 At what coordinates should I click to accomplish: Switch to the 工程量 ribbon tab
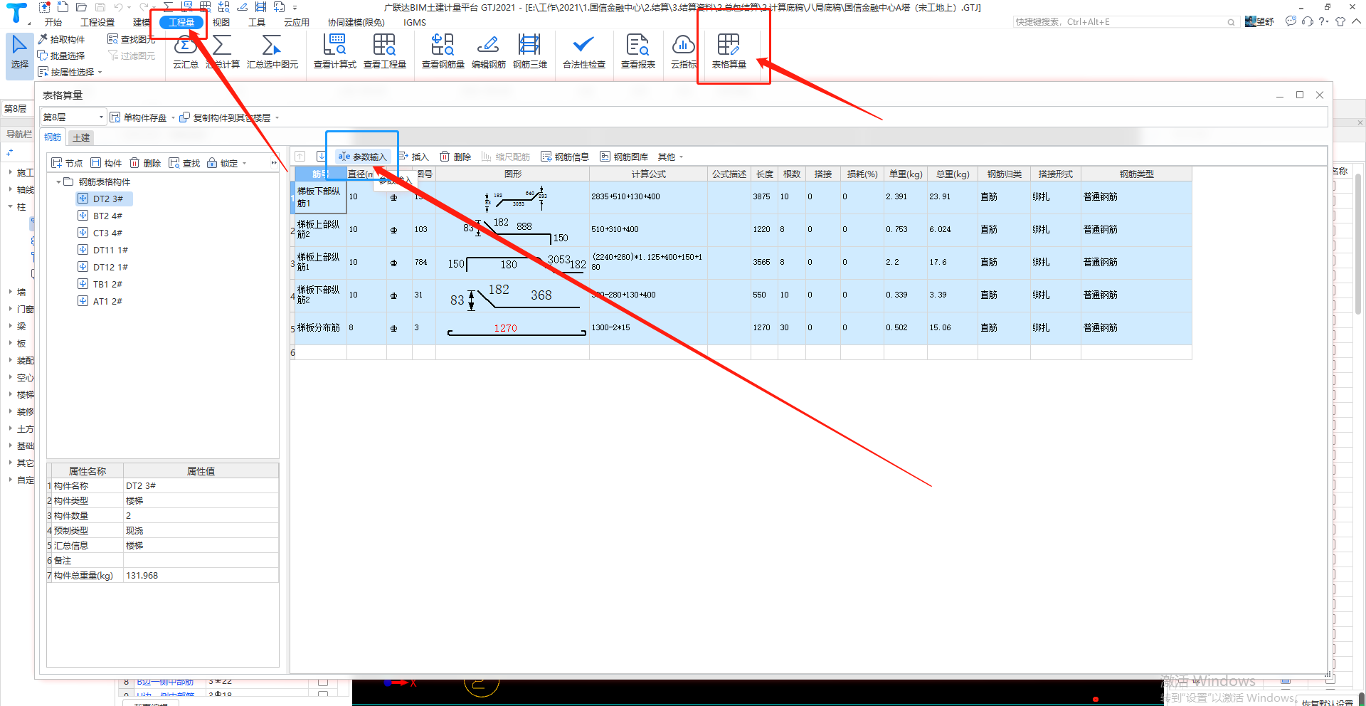[x=181, y=22]
